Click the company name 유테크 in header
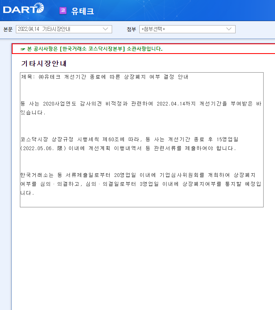 tap(82, 11)
